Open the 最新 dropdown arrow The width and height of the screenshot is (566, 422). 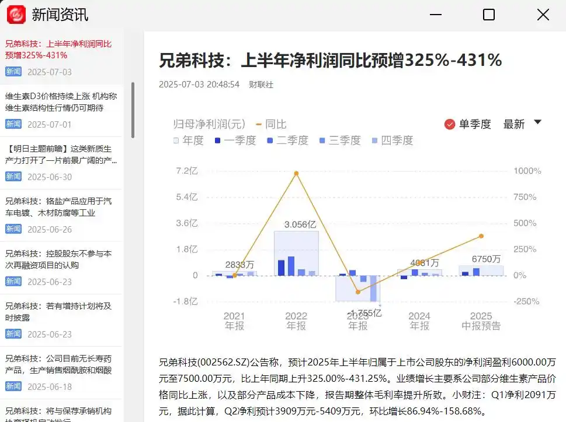[537, 122]
